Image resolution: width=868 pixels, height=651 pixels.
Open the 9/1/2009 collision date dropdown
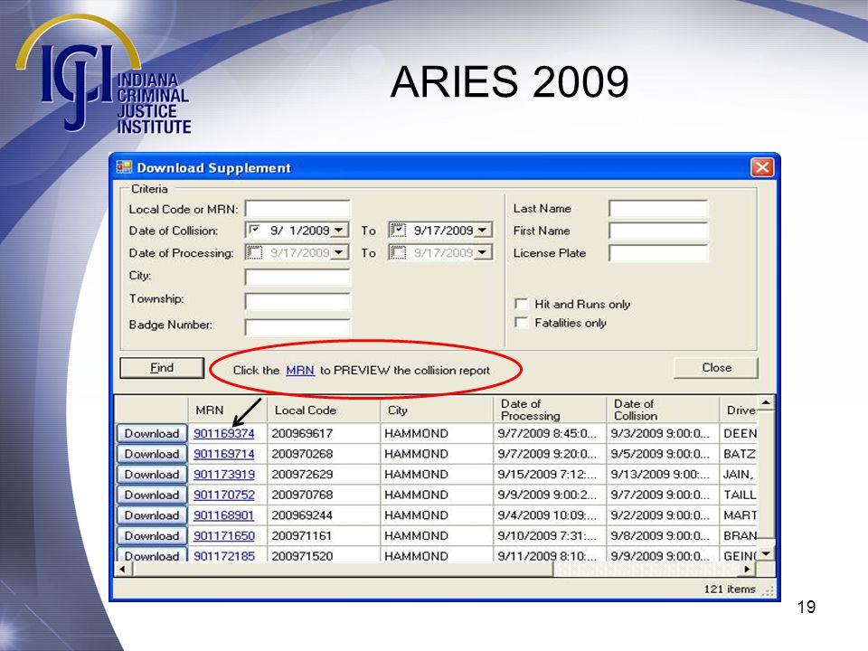[339, 230]
